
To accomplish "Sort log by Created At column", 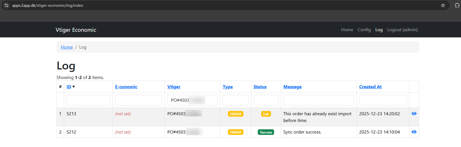I will [x=370, y=87].
